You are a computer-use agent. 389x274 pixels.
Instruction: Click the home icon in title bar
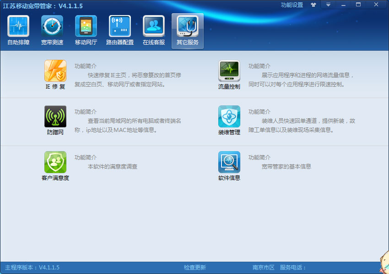tap(314, 5)
